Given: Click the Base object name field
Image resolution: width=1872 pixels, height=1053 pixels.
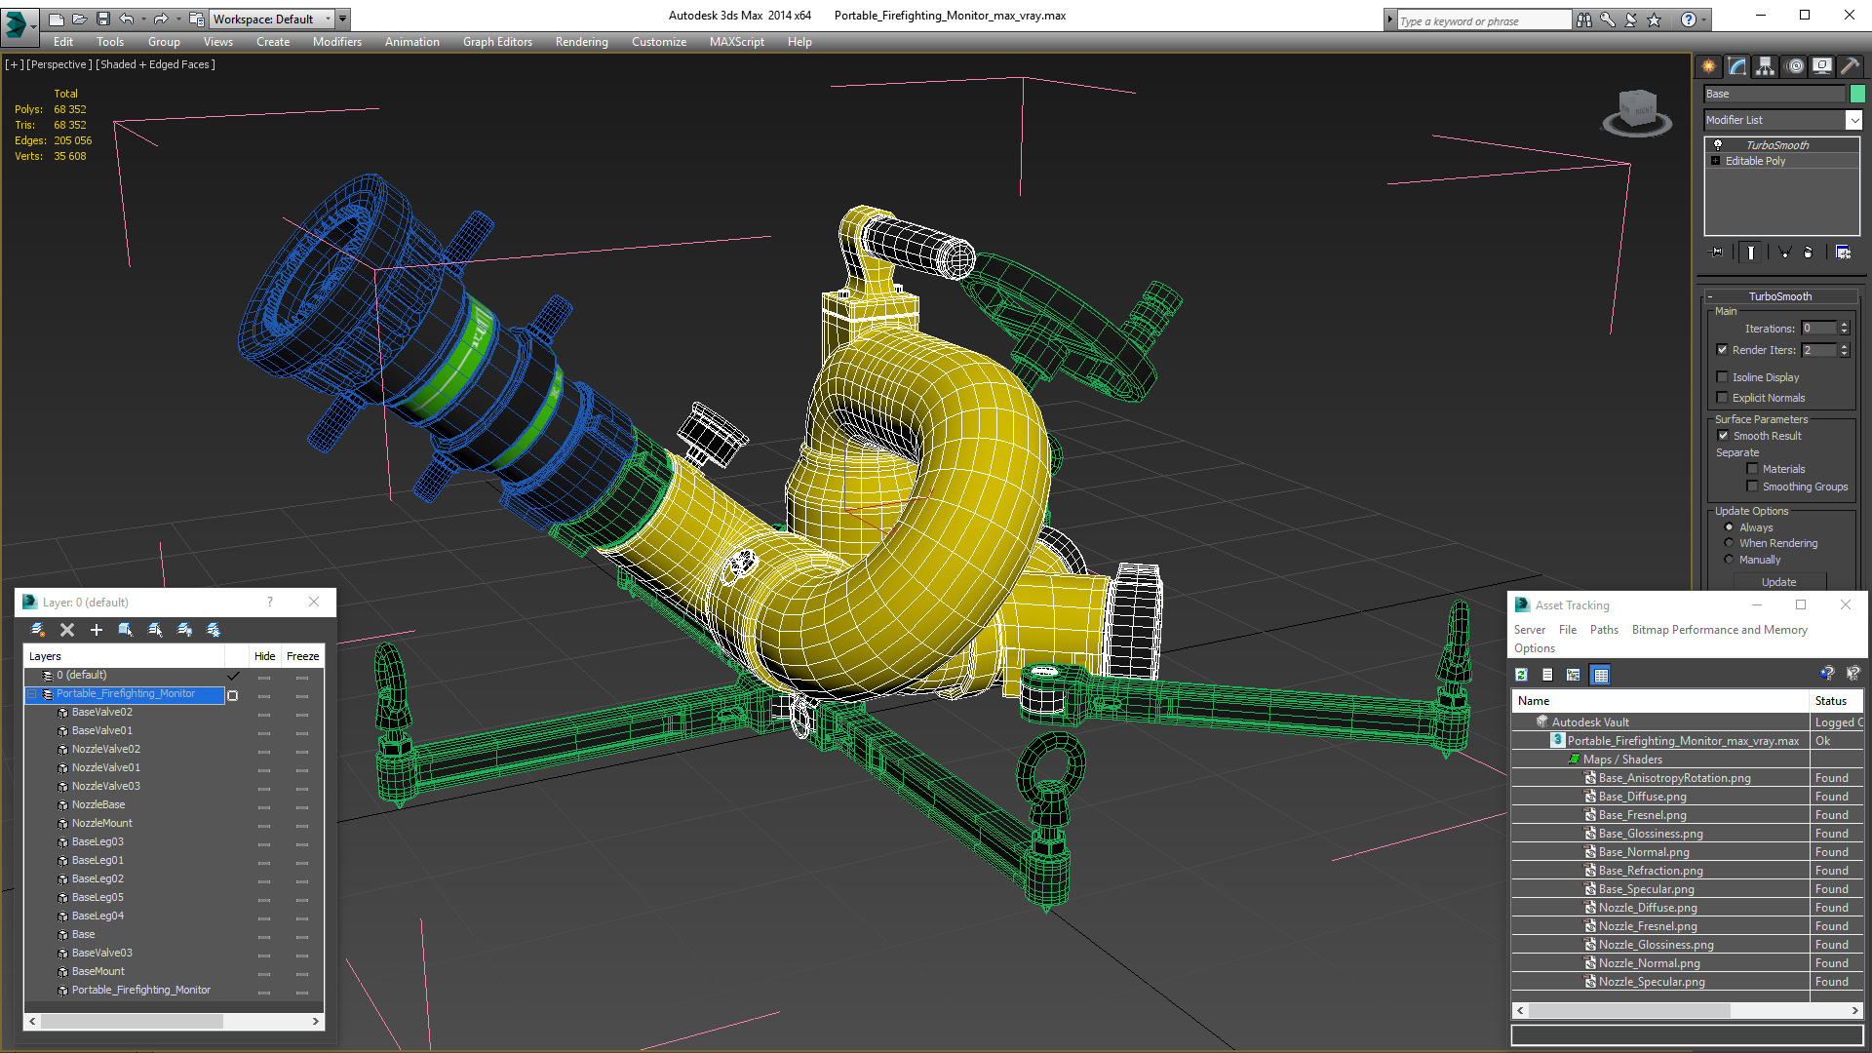Looking at the screenshot, I should click(x=1774, y=94).
